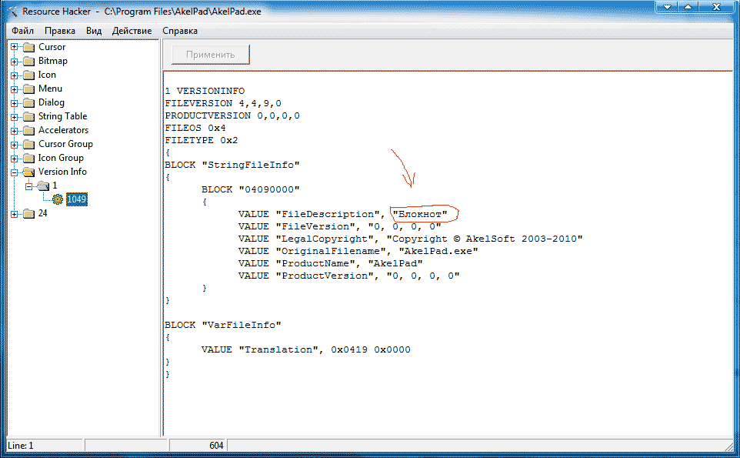
Task: Expand the String Table tree node
Action: coord(14,117)
